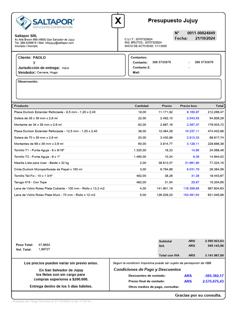Click the Subtotal amount 2.595.923,63
The height and width of the screenshot is (316, 237).
pyautogui.click(x=214, y=241)
